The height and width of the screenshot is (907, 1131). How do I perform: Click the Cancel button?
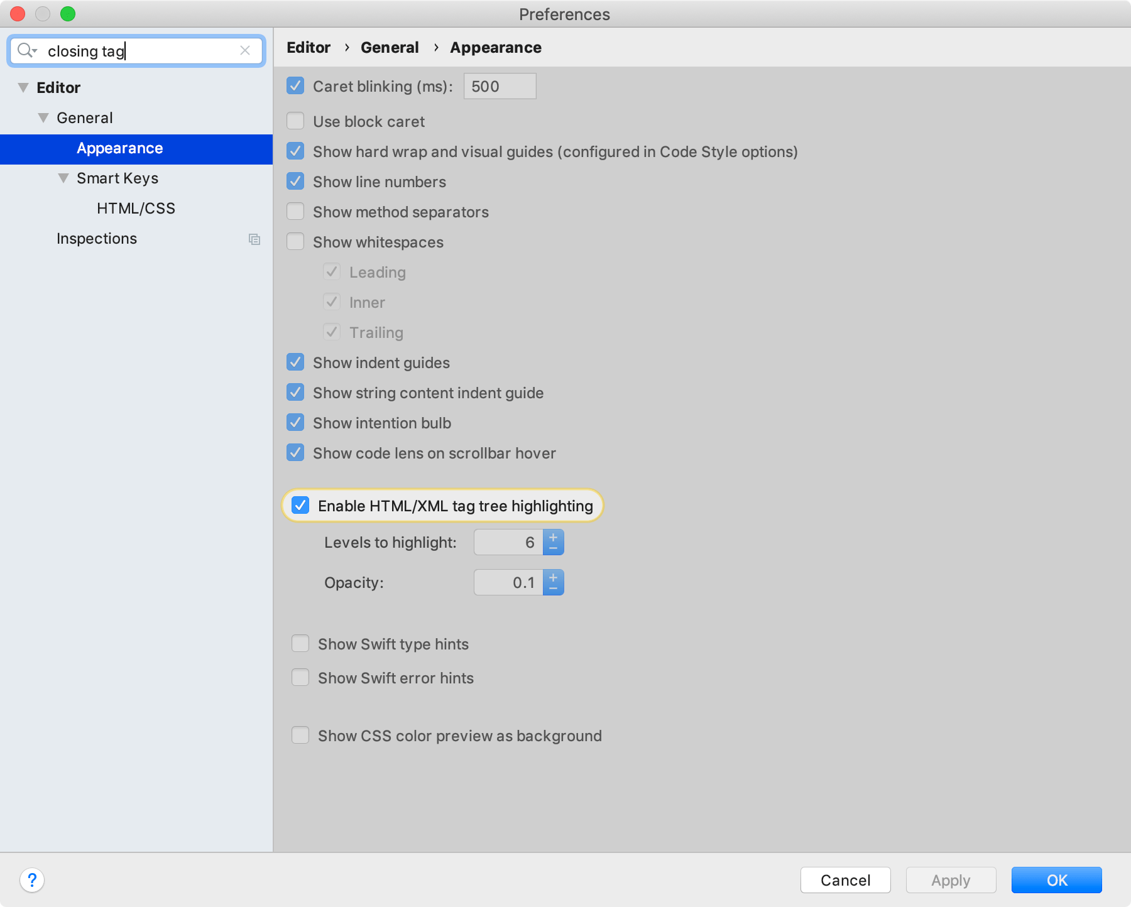click(846, 880)
